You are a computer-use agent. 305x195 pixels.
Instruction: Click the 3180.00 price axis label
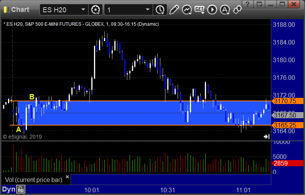point(284,60)
